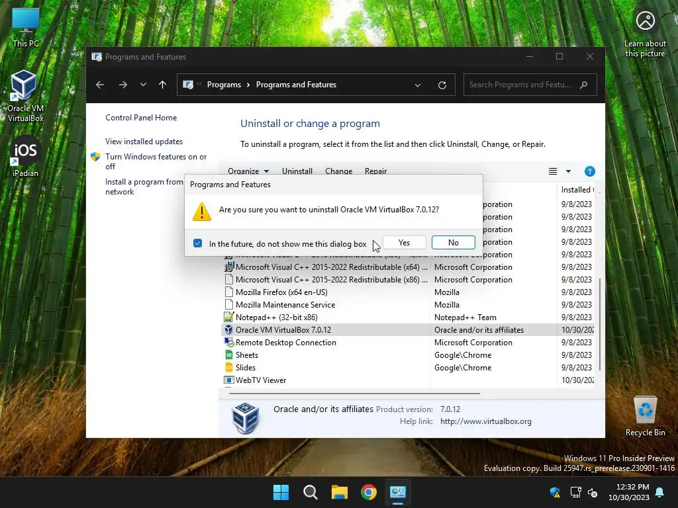The width and height of the screenshot is (678, 508).
Task: Open File Explorer from taskbar
Action: [340, 492]
